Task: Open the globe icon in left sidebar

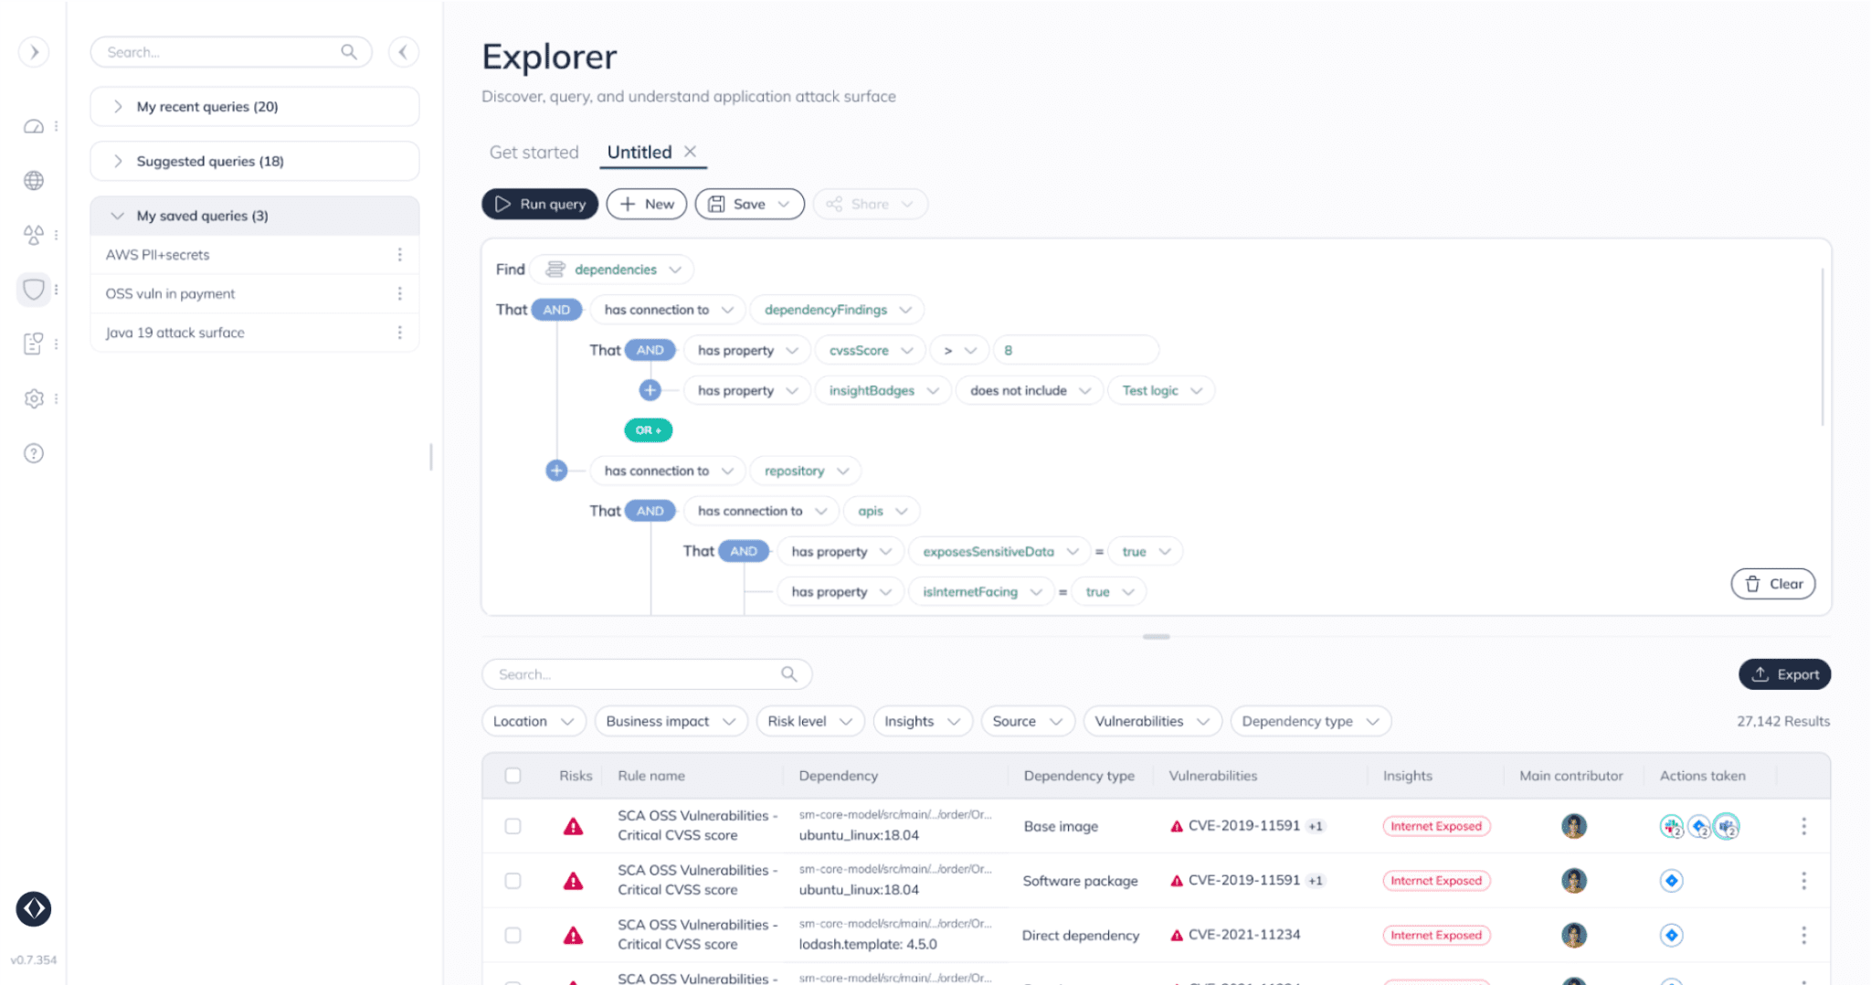Action: [34, 180]
